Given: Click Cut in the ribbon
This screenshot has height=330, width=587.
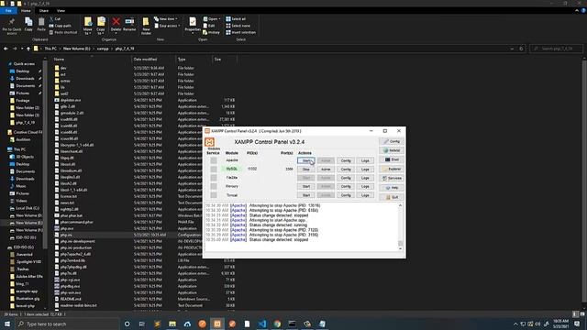Looking at the screenshot, I should click(55, 18).
